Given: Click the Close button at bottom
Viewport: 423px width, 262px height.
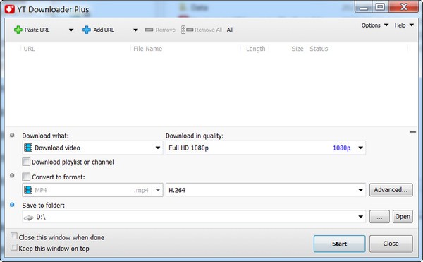Looking at the screenshot, I should (391, 244).
